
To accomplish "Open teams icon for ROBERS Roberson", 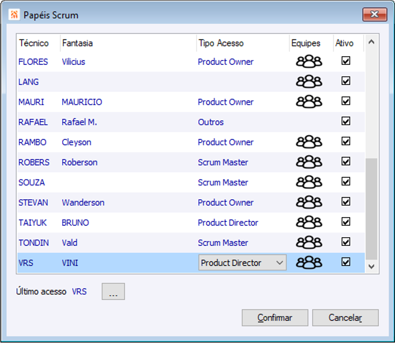I will click(x=309, y=162).
